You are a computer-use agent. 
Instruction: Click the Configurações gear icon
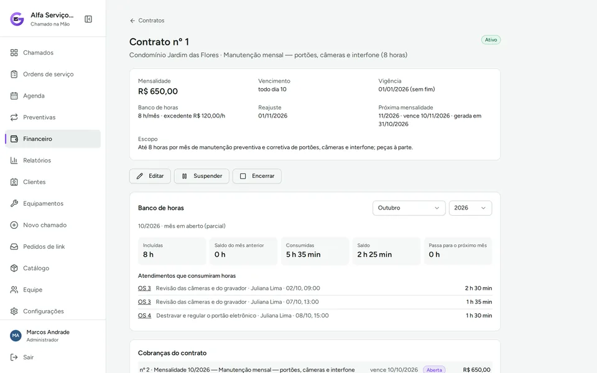pos(14,311)
